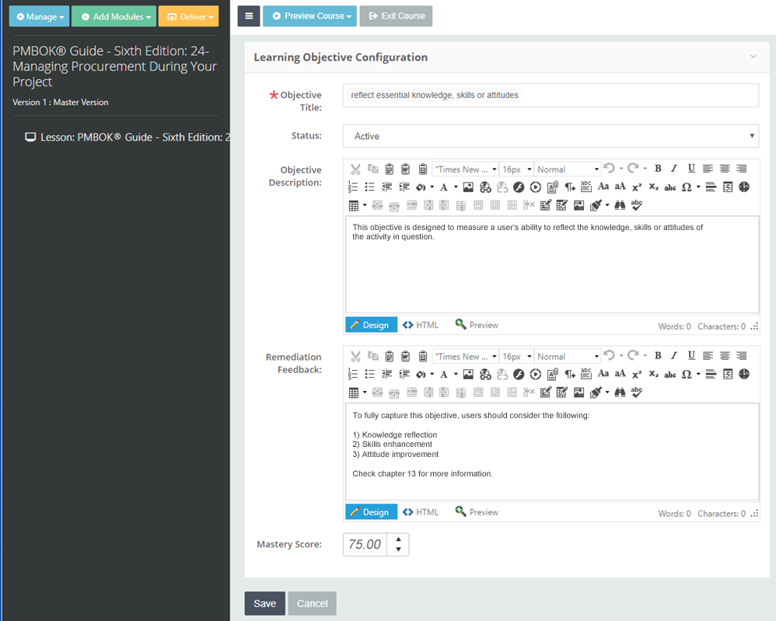776x621 pixels.
Task: Click Insert Table icon in Remediation Feedback toolbar
Action: click(x=354, y=393)
